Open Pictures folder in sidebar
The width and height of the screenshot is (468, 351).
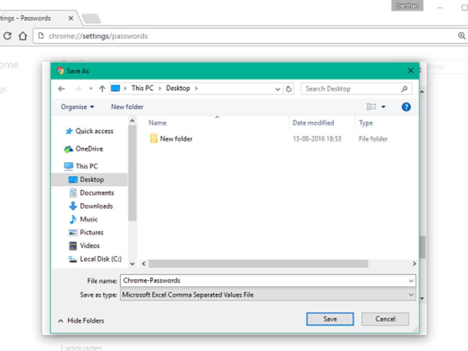[x=86, y=232]
